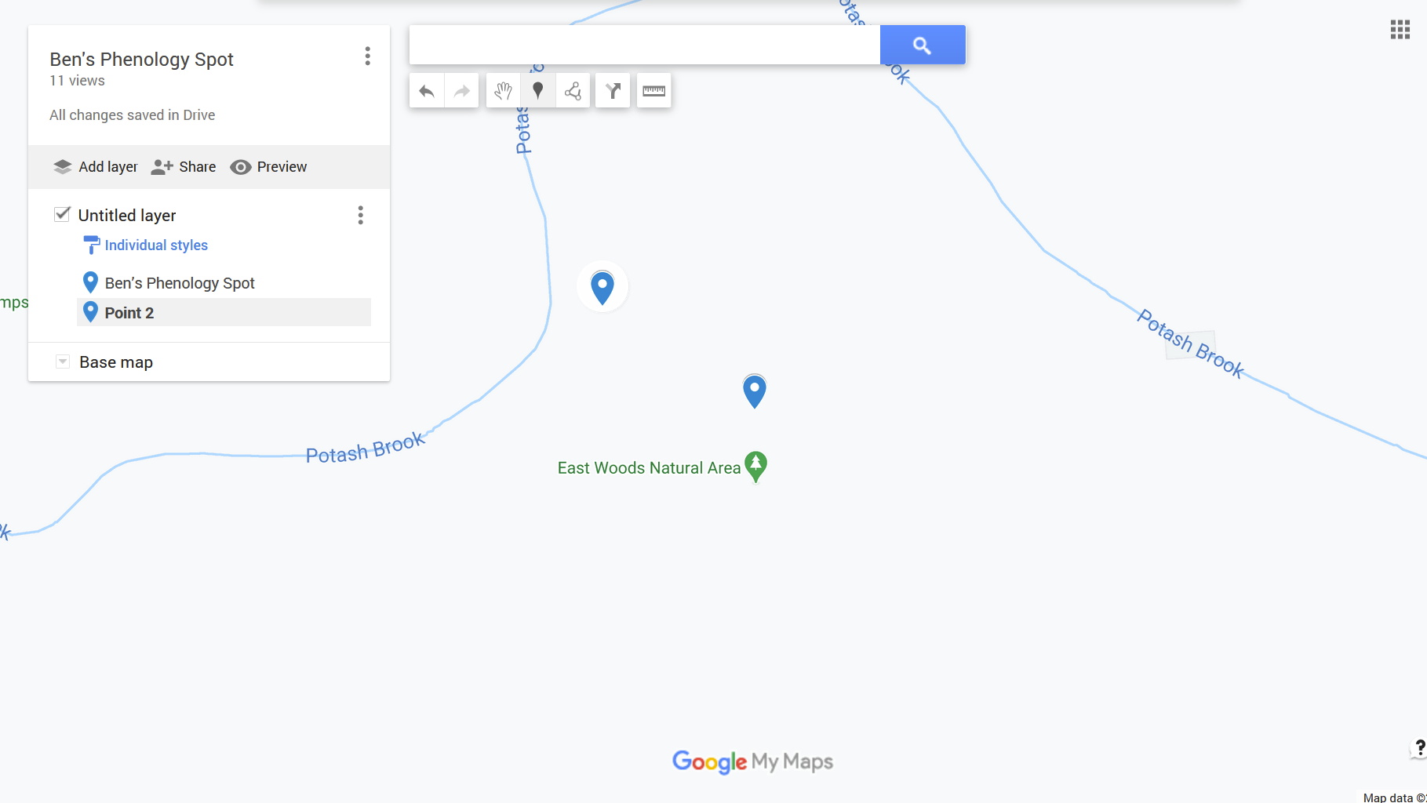The width and height of the screenshot is (1427, 803).
Task: Click inside the map search field
Action: click(645, 45)
